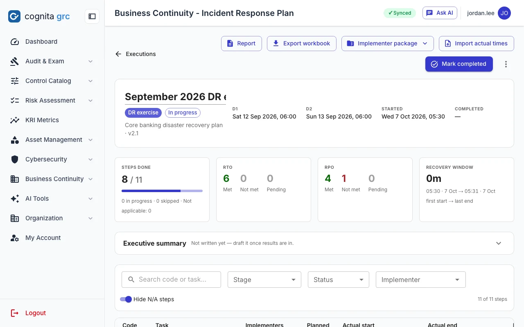
Task: Click the "11 of 11 steps" counter
Action: click(x=492, y=299)
